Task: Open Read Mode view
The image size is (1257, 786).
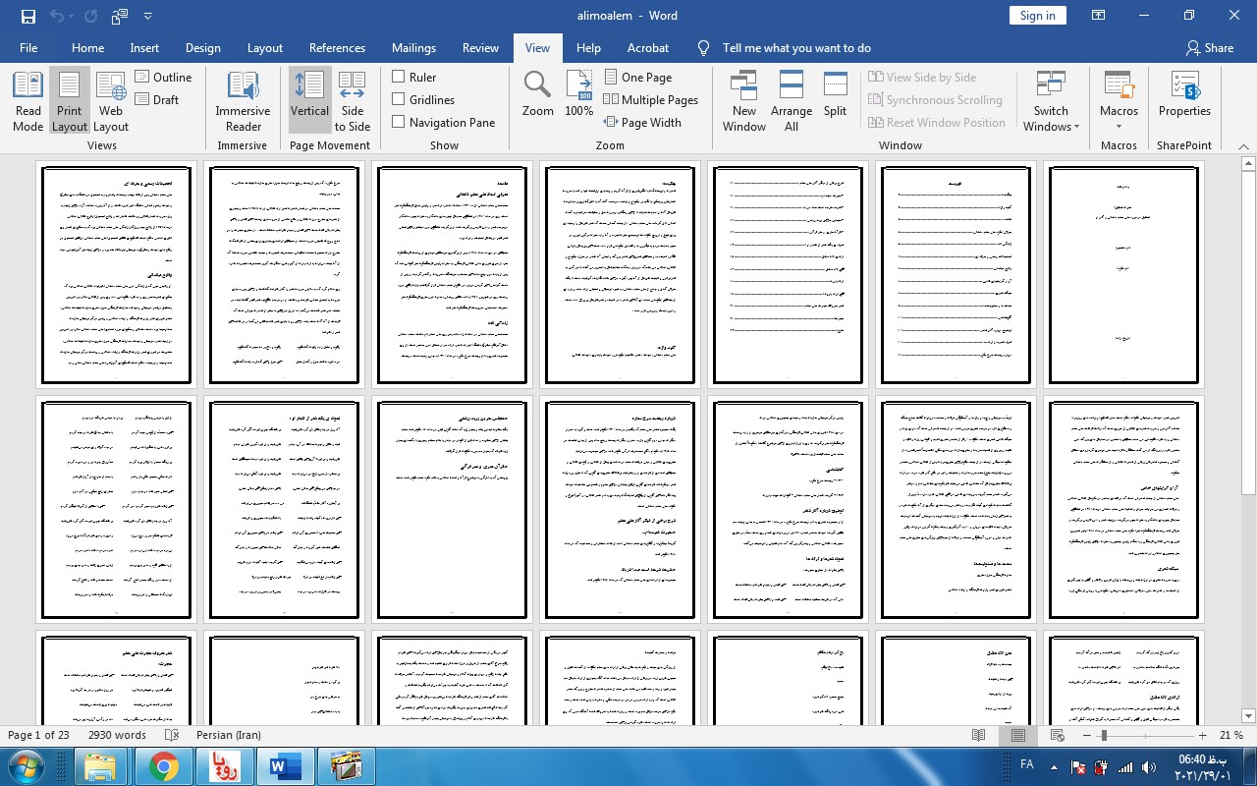Action: 27,101
